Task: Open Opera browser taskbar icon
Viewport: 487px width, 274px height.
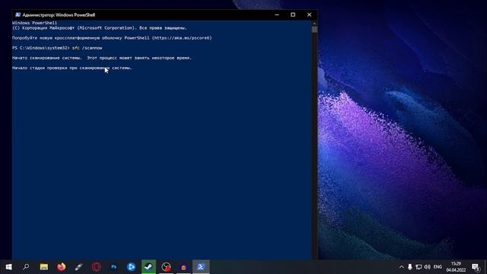Action: (97, 267)
